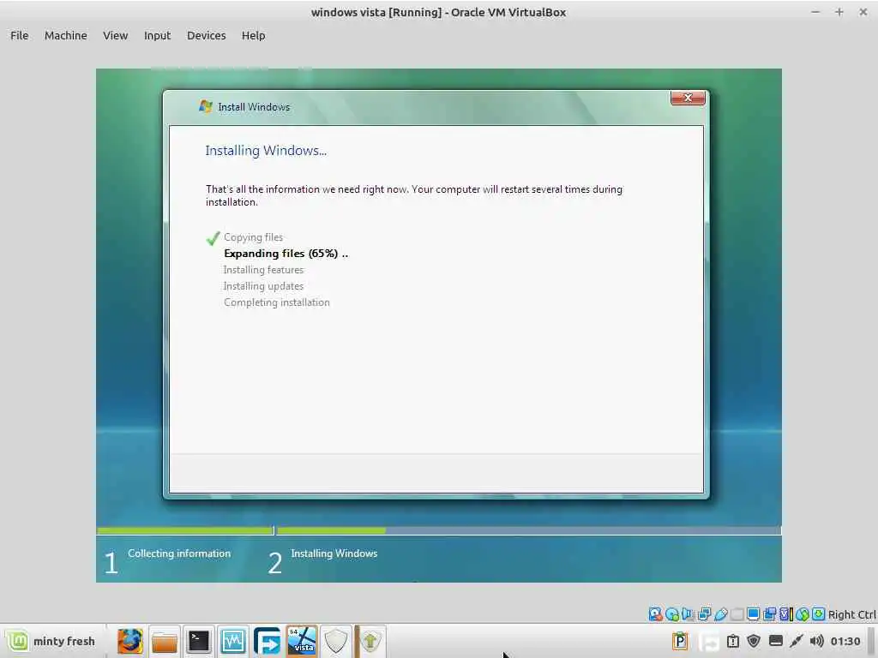
Task: Click the virtualization features V indicator
Action: (785, 614)
